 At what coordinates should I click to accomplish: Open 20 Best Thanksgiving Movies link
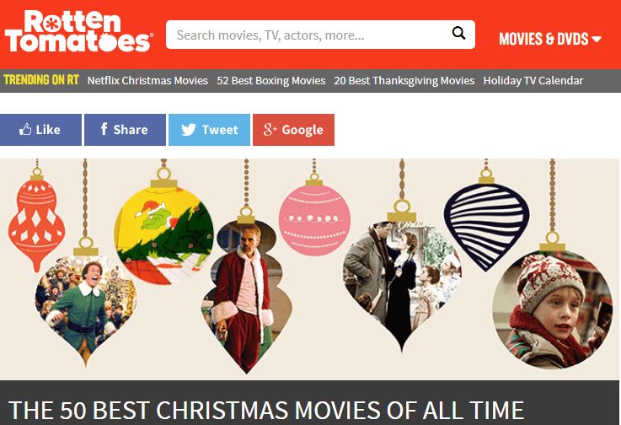tap(404, 80)
